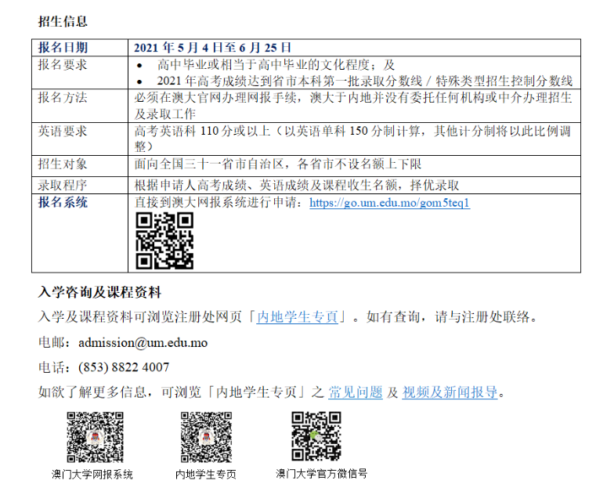Click the QR code in 报名系统 row
Viewport: 607px width, 484px height.
[x=164, y=240]
